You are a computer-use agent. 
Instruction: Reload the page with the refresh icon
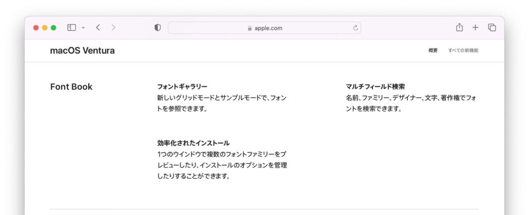coord(355,28)
